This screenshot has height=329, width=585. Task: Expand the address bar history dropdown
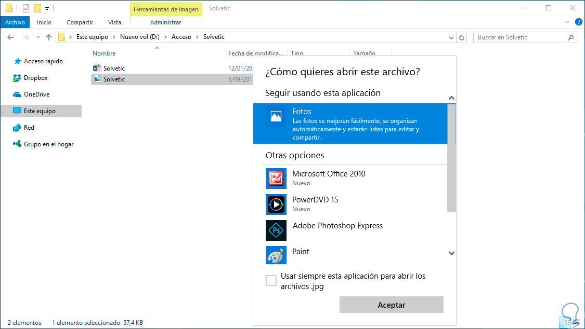pyautogui.click(x=451, y=37)
